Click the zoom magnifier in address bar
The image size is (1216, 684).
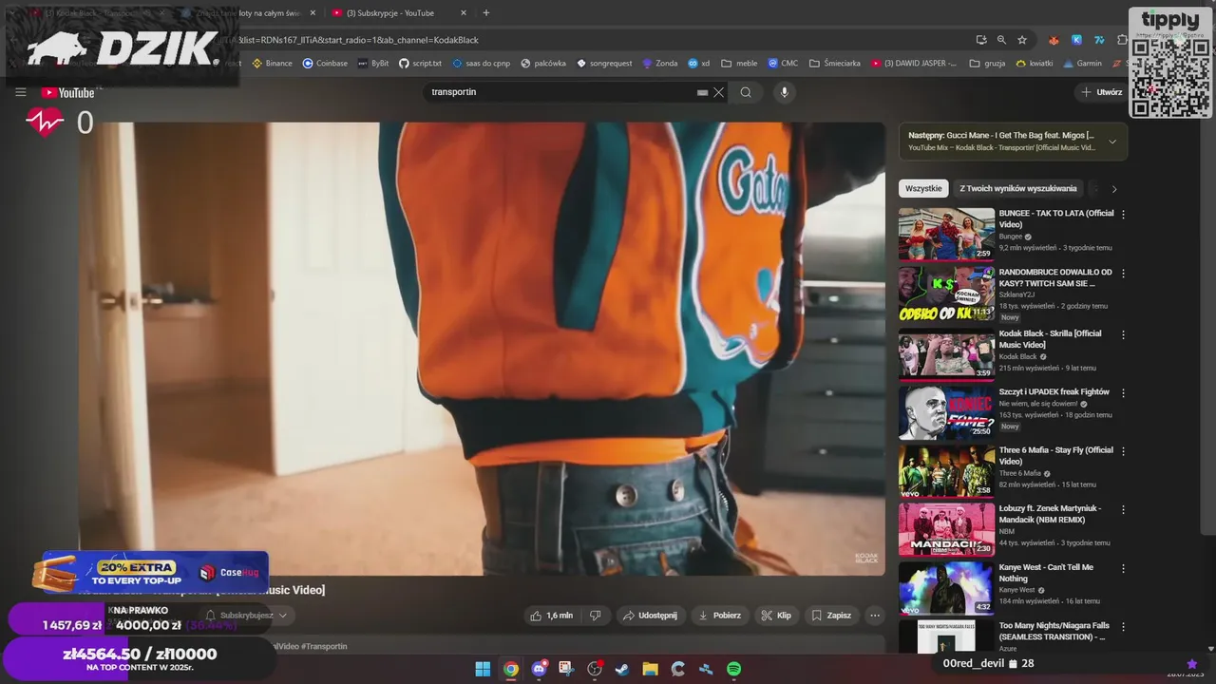[1001, 40]
